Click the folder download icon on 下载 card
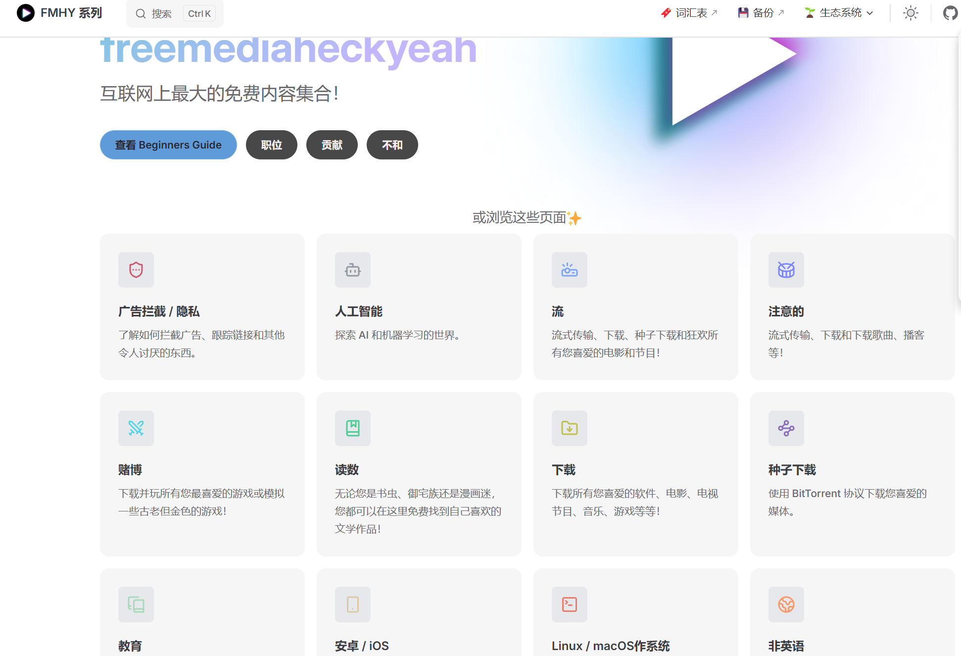 click(x=570, y=428)
